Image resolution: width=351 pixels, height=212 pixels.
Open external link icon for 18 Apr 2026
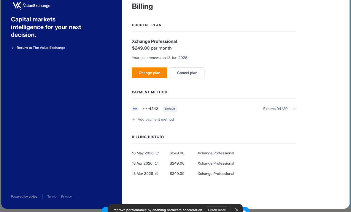coord(156,163)
